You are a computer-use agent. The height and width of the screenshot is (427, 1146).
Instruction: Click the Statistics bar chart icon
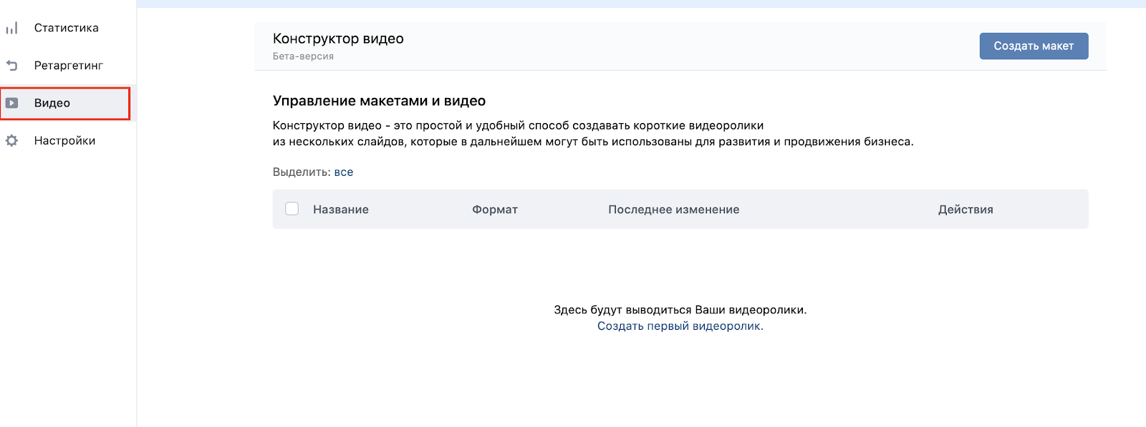pyautogui.click(x=11, y=28)
